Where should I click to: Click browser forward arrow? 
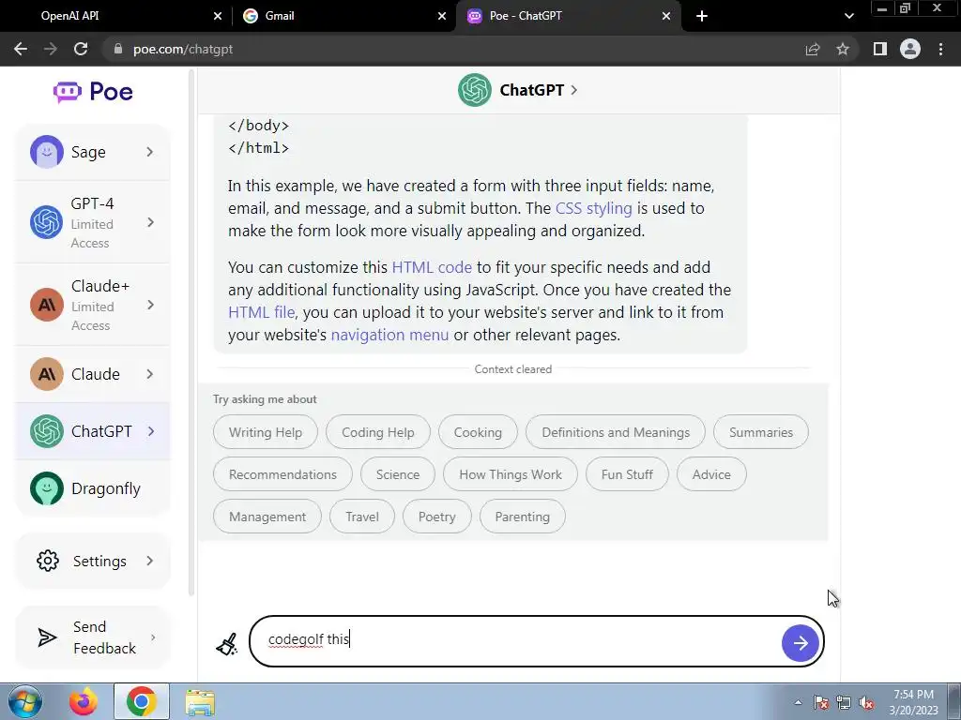point(51,49)
